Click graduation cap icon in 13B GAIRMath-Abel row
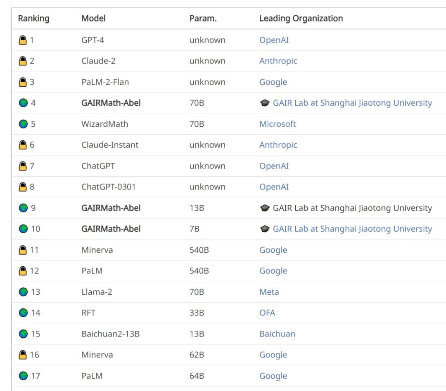 (x=265, y=208)
